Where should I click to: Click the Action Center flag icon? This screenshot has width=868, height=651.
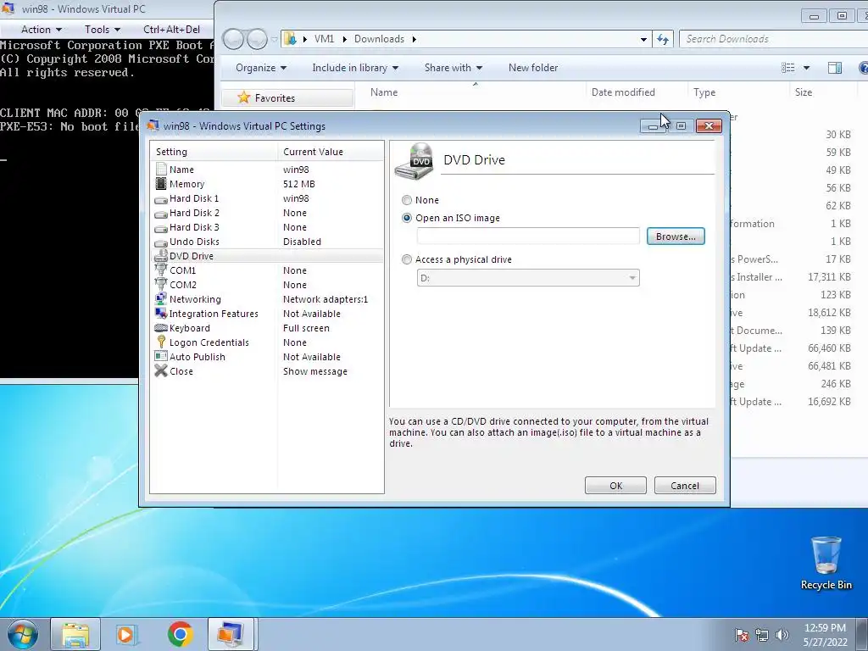coord(742,635)
